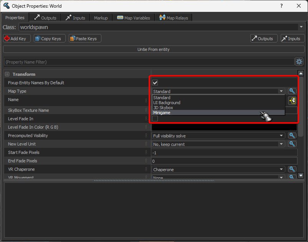308x242 pixels.
Task: Click the wrench icon beside Precomputed Visibility
Action: (292, 136)
